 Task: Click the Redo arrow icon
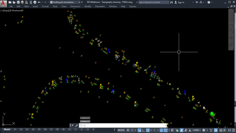click(x=45, y=2)
